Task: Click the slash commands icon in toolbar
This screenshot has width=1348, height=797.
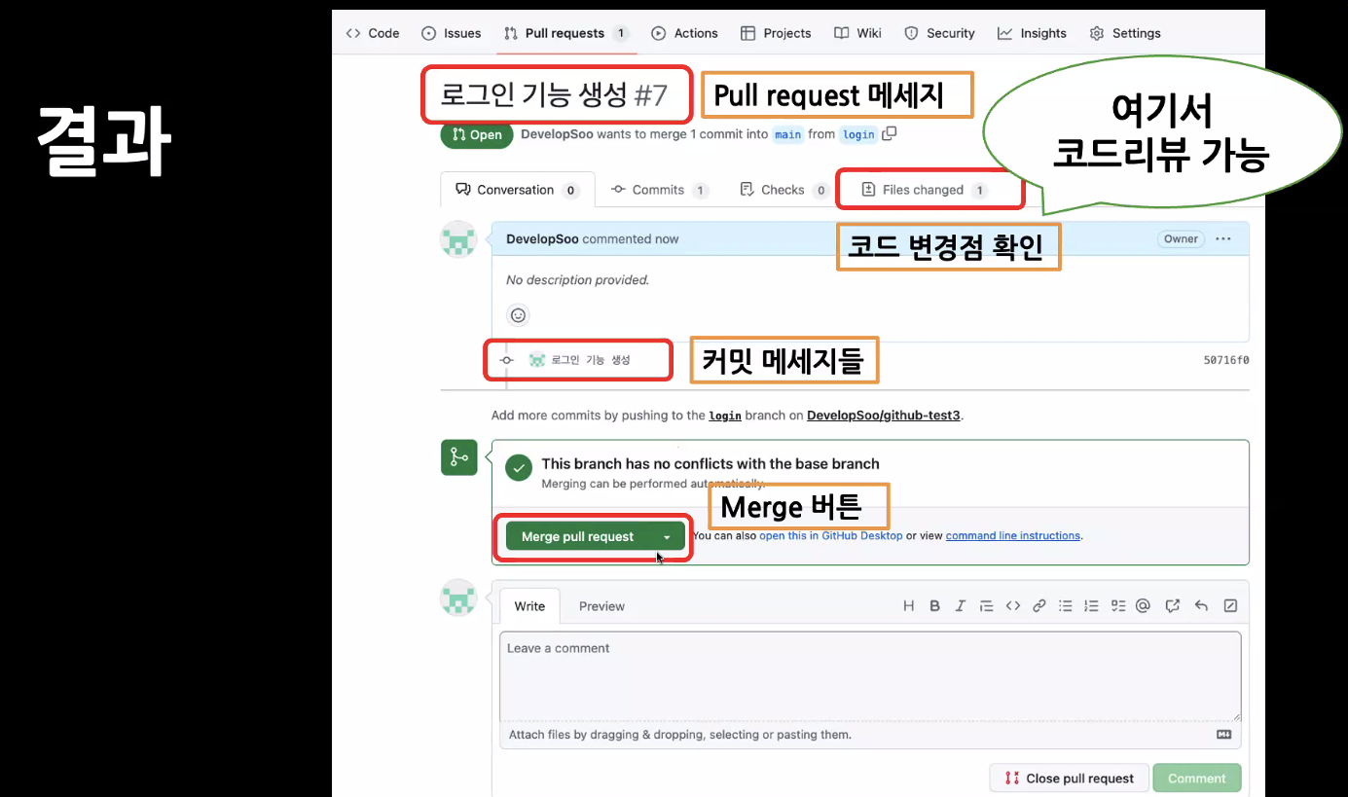Action: (x=1230, y=606)
